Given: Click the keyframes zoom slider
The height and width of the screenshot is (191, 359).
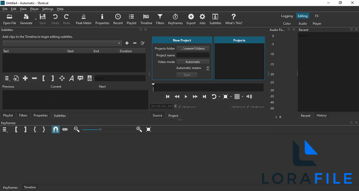Looking at the screenshot, I should pos(108,130).
